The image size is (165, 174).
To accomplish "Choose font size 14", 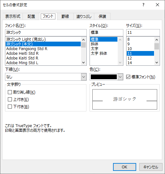I will 140,63.
